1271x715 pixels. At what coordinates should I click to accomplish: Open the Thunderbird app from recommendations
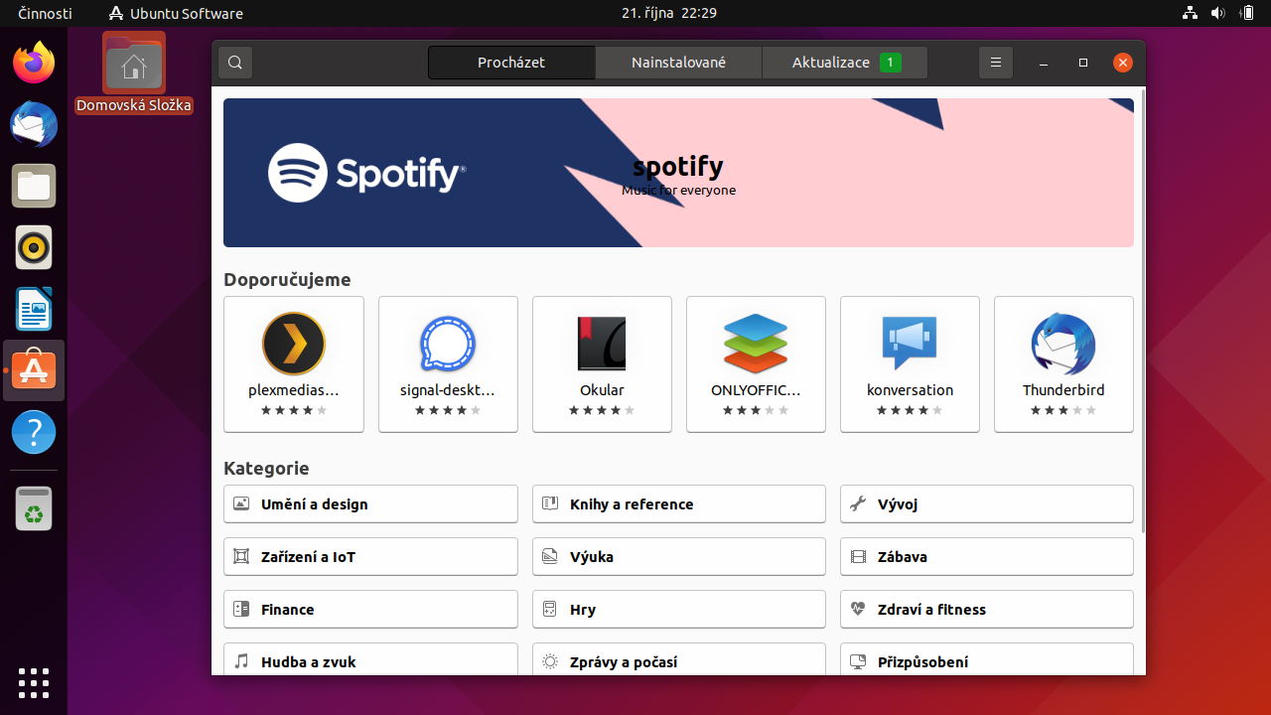tap(1063, 363)
